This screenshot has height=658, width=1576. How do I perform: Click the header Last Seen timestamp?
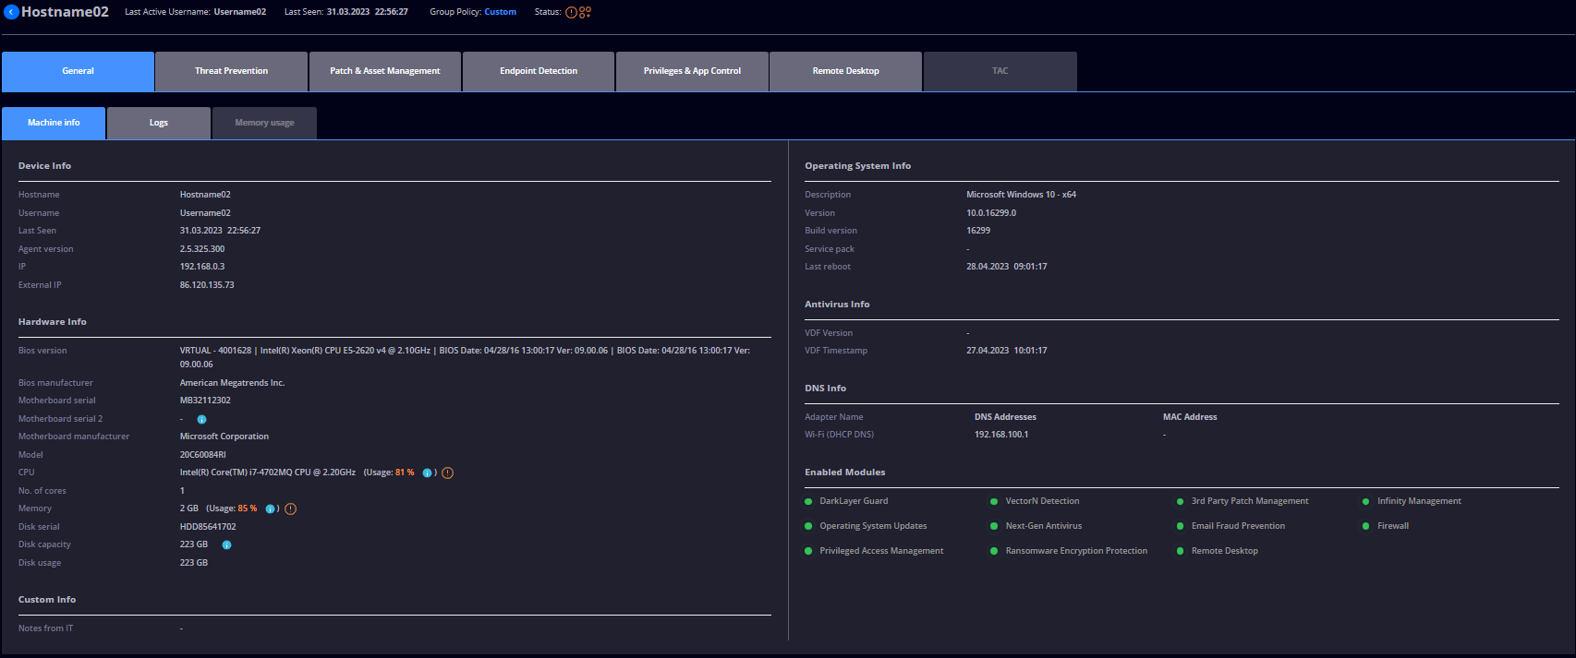point(367,12)
